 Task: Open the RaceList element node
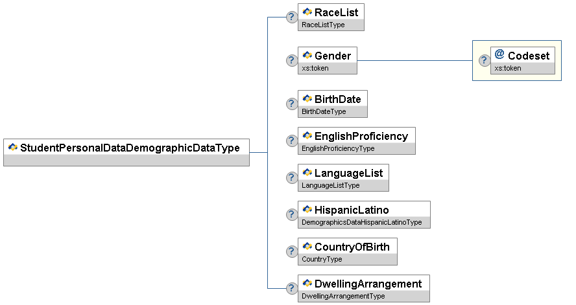click(x=336, y=12)
